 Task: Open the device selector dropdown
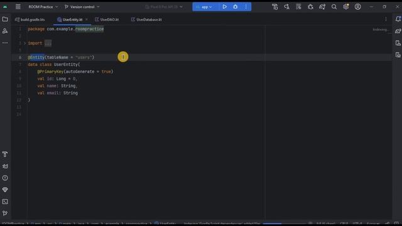(x=164, y=7)
